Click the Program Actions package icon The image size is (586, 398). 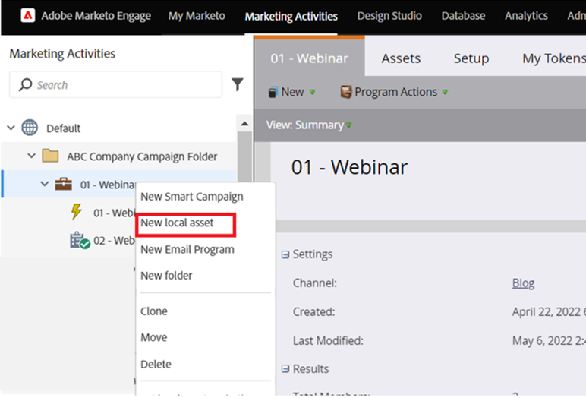(346, 92)
